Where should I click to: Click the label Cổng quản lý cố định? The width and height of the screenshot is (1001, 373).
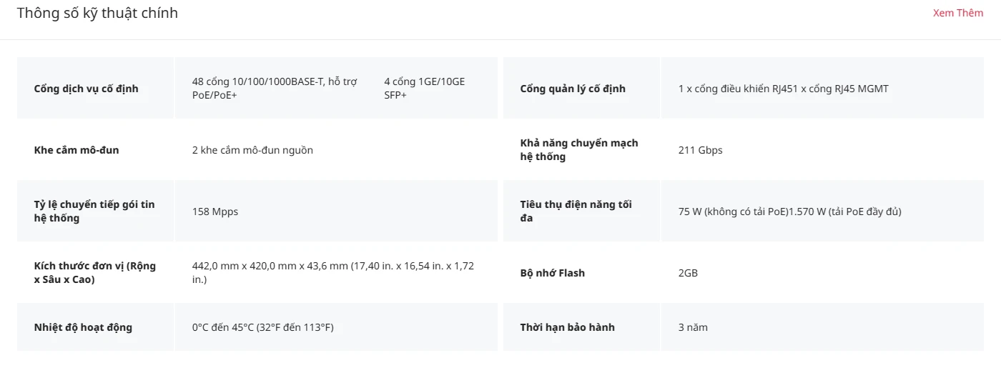(x=573, y=89)
